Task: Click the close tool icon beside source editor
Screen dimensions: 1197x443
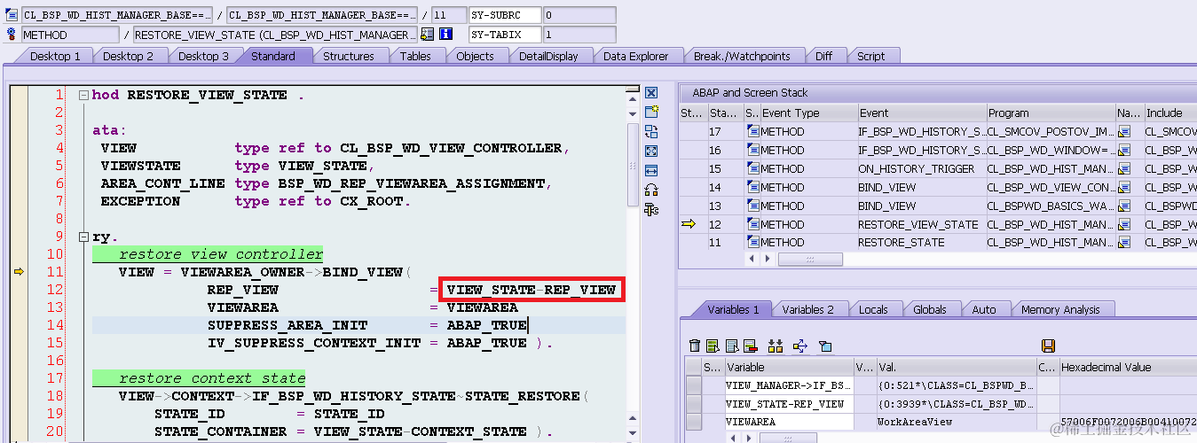Action: [x=651, y=93]
